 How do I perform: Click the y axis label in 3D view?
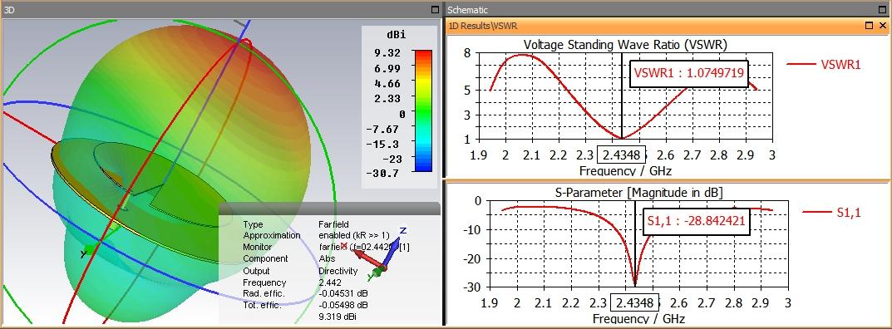tap(84, 253)
